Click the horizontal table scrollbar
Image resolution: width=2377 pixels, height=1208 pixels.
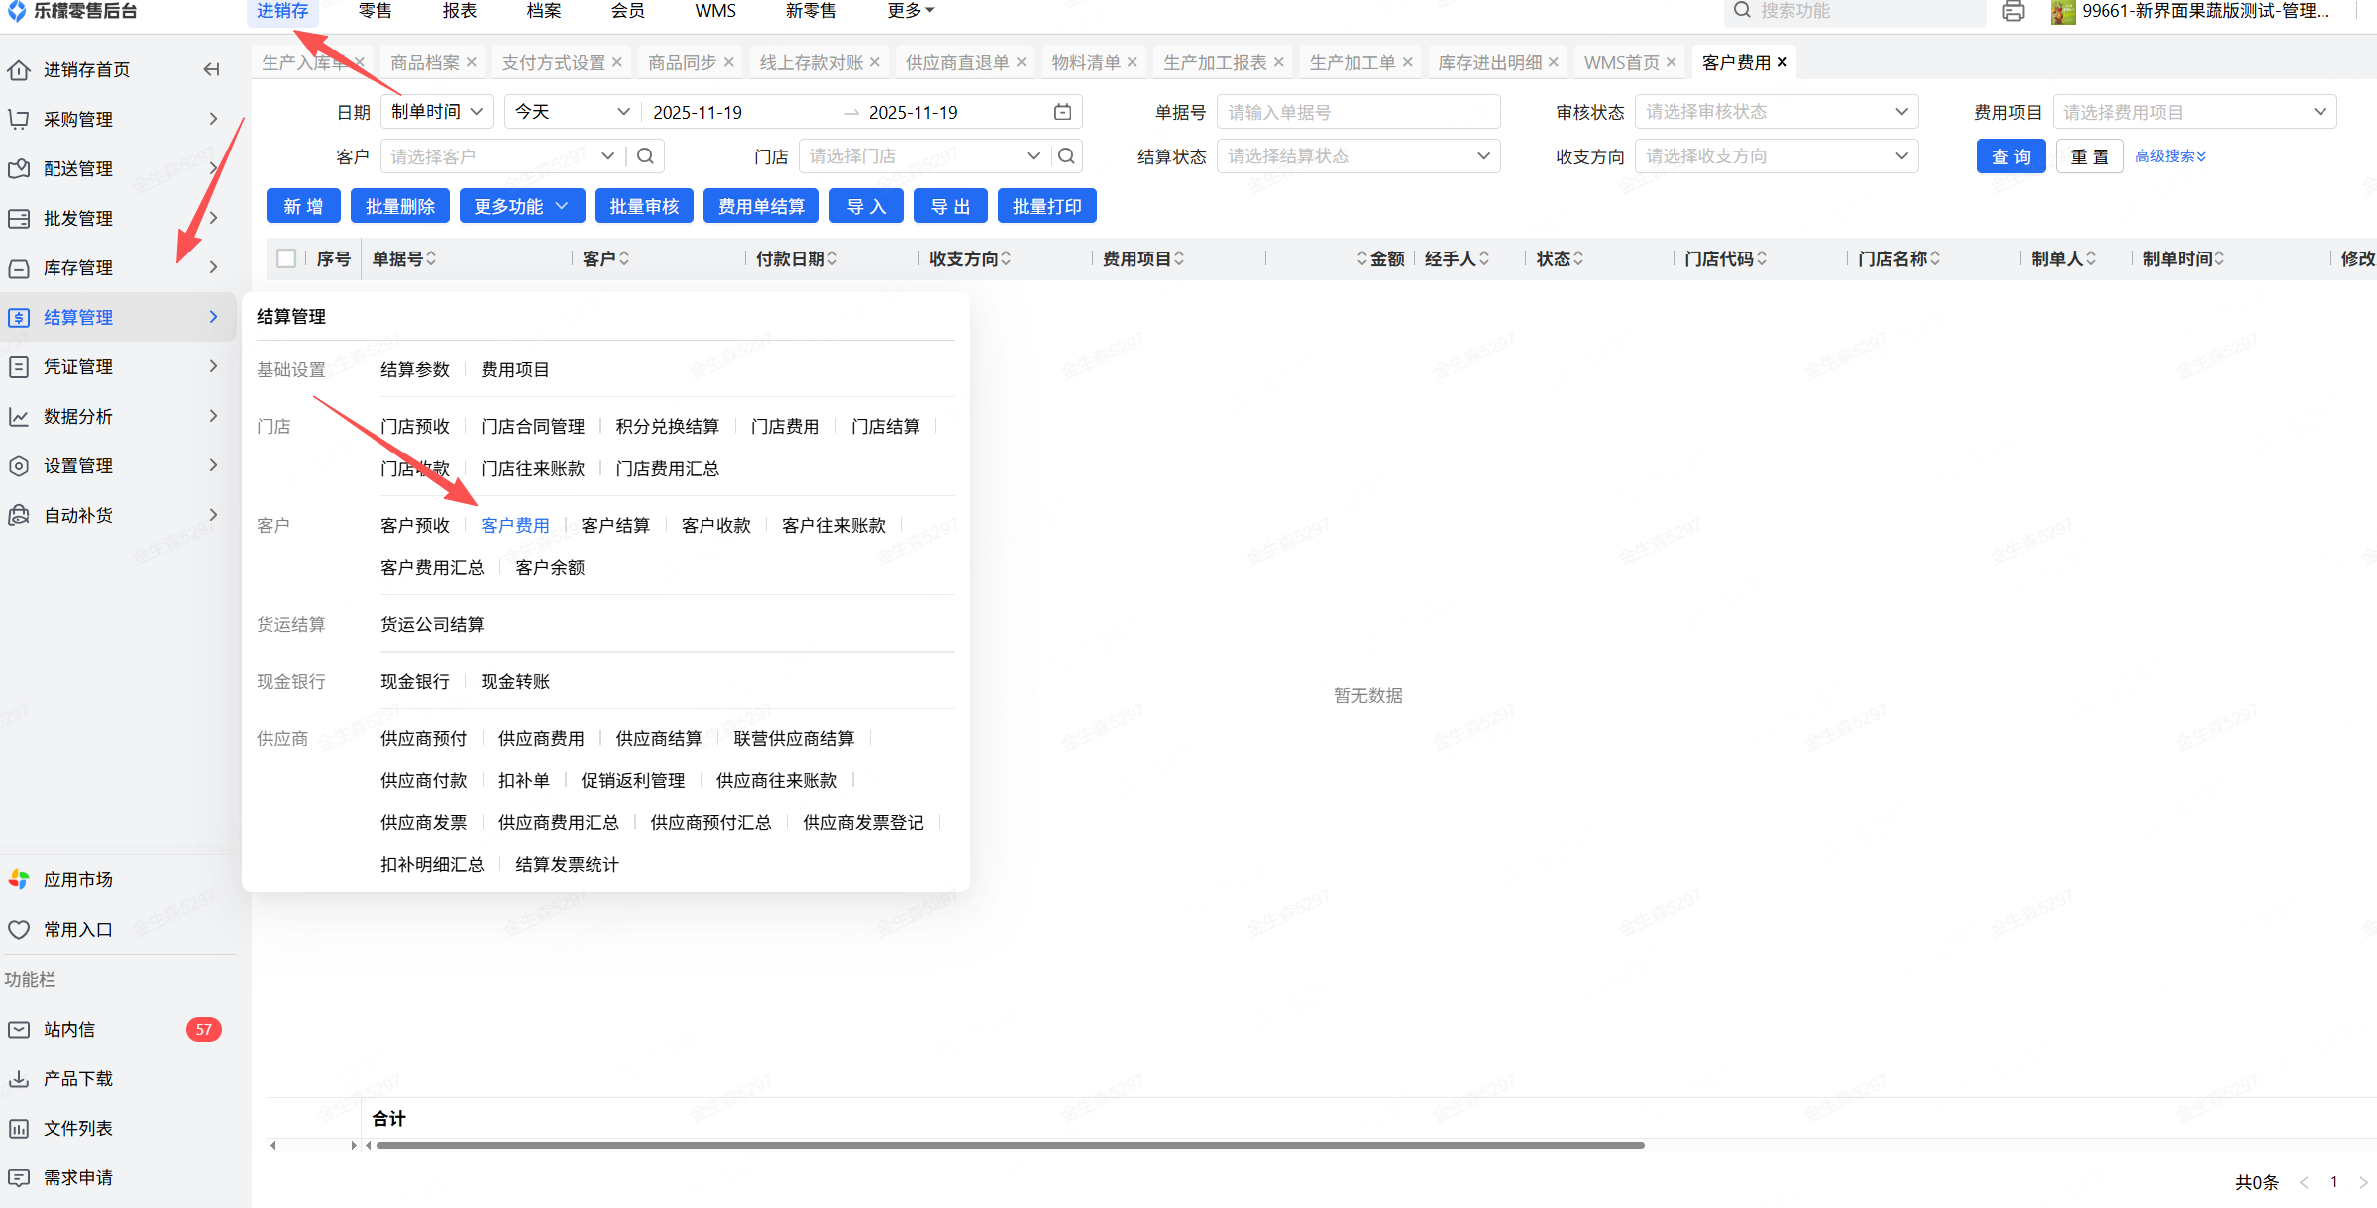pyautogui.click(x=1011, y=1146)
